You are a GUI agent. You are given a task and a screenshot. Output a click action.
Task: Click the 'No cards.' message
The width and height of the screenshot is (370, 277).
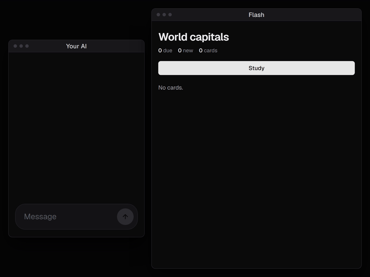171,88
